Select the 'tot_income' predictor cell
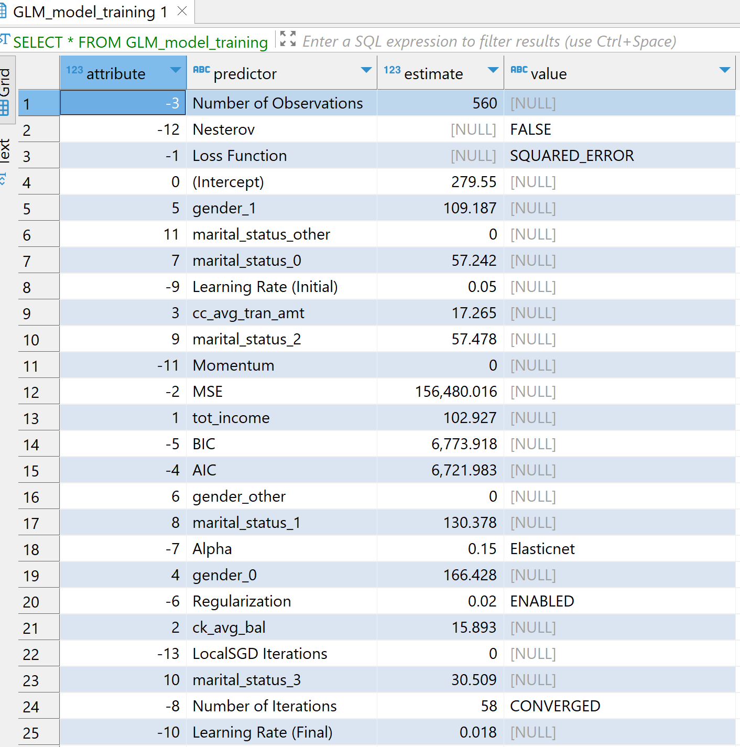Image resolution: width=740 pixels, height=747 pixels. [282, 418]
